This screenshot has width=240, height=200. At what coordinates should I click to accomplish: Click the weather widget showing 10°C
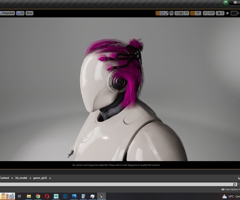pyautogui.click(x=231, y=196)
